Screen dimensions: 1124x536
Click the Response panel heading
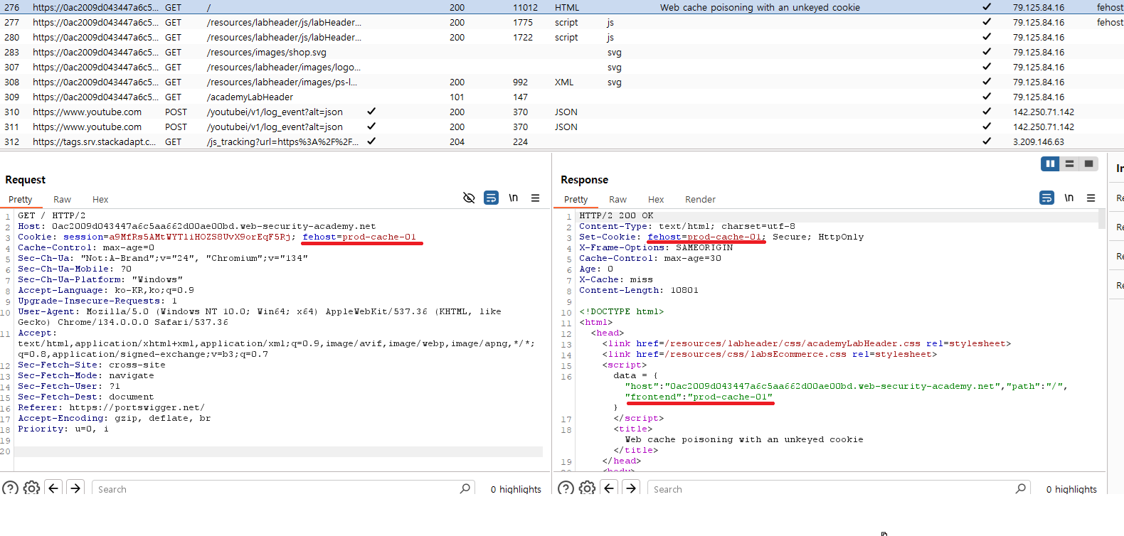pos(584,180)
